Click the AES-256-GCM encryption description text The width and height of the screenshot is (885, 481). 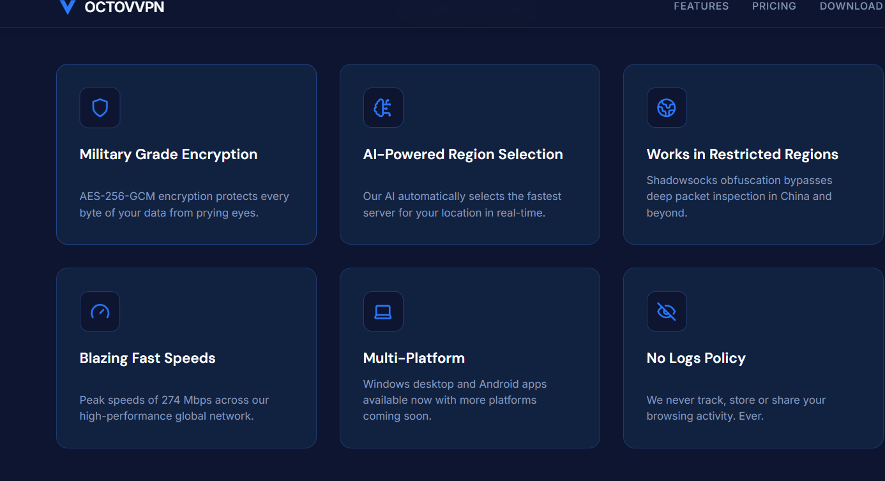click(185, 204)
